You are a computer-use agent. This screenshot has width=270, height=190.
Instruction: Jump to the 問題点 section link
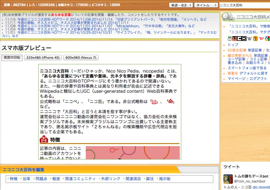pos(41,179)
